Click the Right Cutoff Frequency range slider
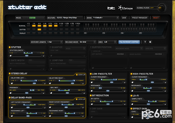Viewport: 175px width, 123px height. click(68, 105)
